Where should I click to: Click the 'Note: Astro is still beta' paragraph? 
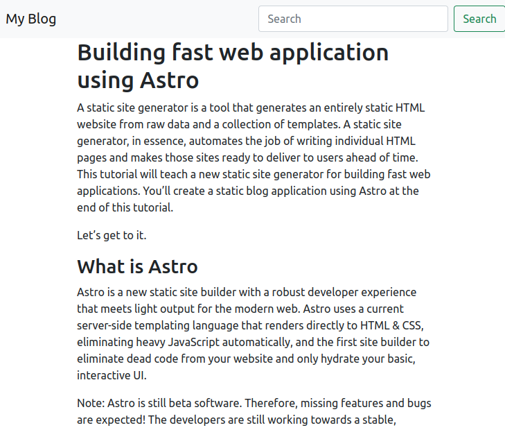(x=254, y=411)
